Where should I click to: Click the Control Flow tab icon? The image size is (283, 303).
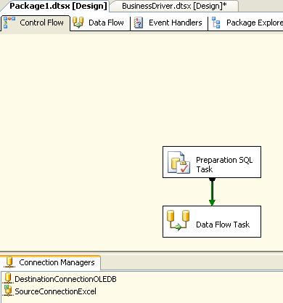[x=9, y=23]
